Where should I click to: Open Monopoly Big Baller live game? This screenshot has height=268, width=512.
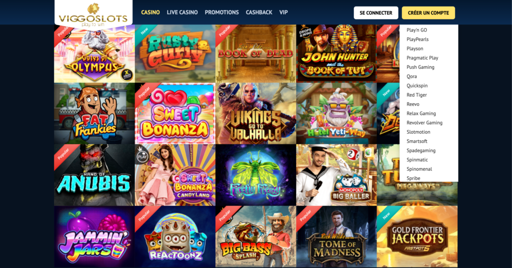(x=336, y=175)
